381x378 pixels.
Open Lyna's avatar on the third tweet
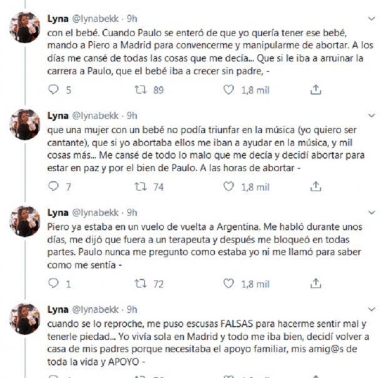pos(24,221)
